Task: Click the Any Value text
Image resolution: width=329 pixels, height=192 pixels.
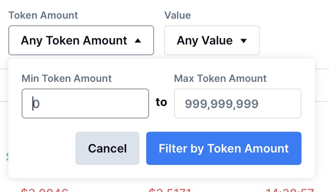Action: 205,41
